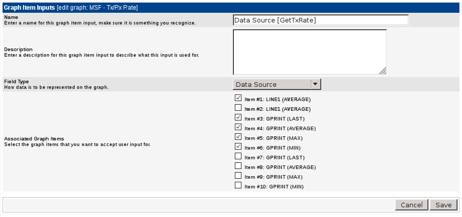Tick Item #10: GPRINT (MIN) checkbox
The height and width of the screenshot is (217, 462).
coord(238,185)
